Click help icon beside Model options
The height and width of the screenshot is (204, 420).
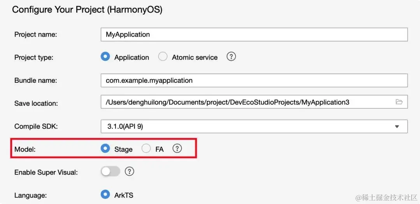(177, 148)
